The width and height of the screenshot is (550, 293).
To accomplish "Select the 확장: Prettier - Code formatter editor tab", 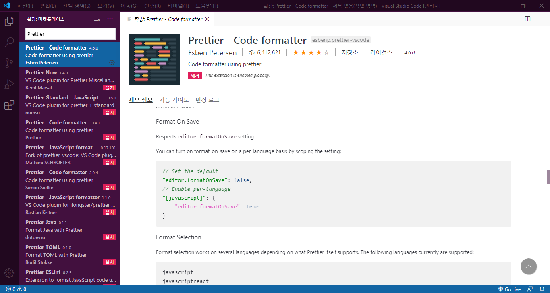I will coord(167,19).
